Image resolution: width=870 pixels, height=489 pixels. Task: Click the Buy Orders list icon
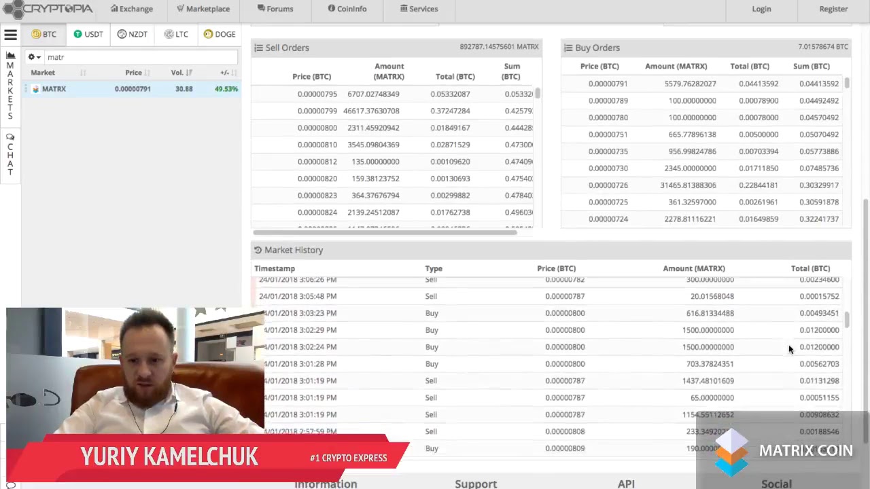pyautogui.click(x=568, y=48)
